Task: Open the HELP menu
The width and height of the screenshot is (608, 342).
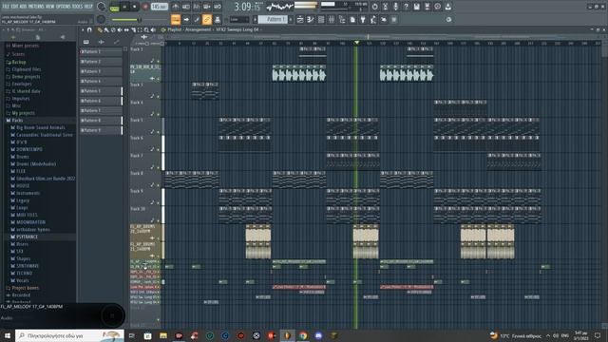Action: [x=88, y=7]
